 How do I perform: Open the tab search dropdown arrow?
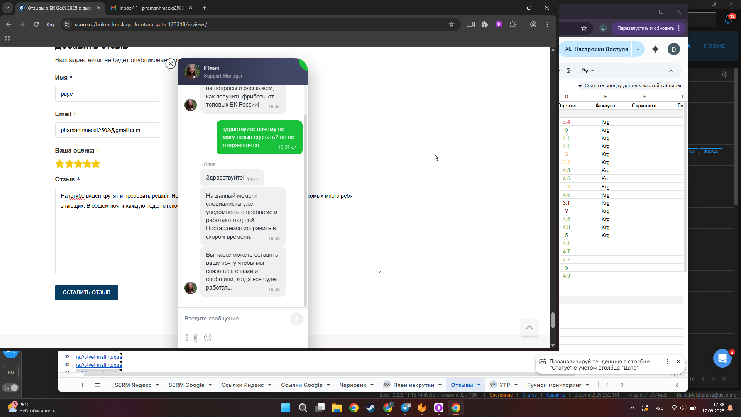[8, 8]
